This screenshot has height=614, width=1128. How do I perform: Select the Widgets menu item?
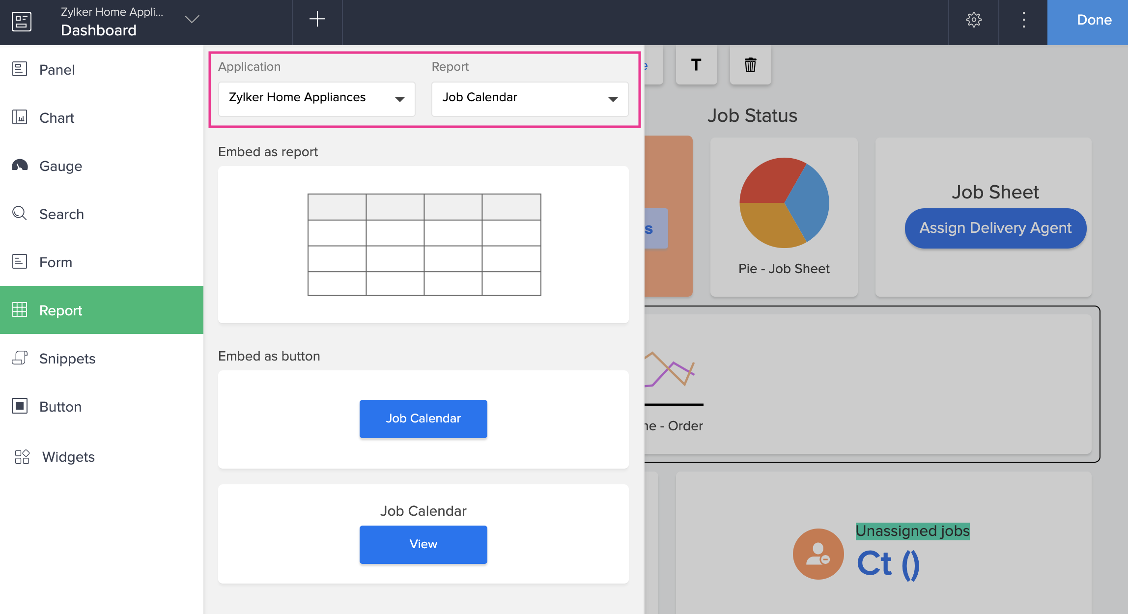(x=102, y=457)
